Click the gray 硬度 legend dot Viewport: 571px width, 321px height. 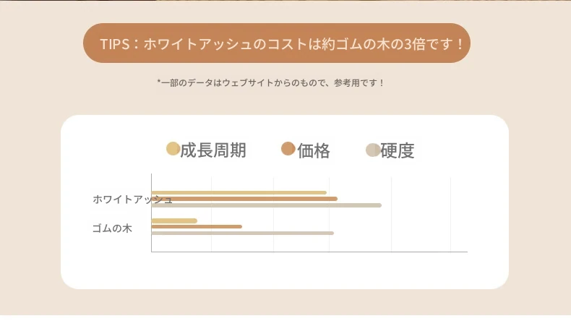372,150
